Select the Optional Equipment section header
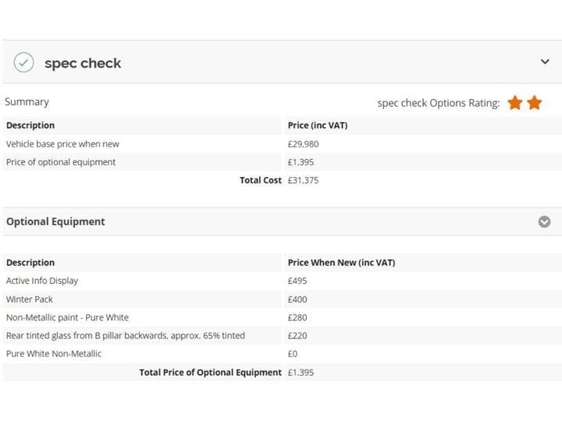The image size is (562, 421). click(x=281, y=221)
